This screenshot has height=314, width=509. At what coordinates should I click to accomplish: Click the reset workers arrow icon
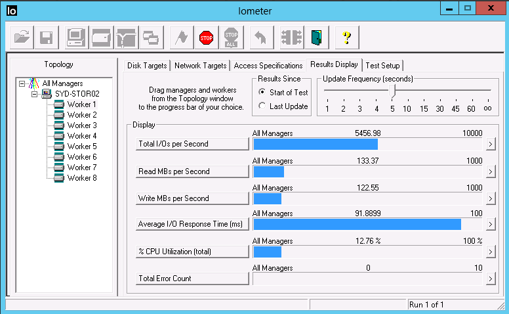pos(262,37)
